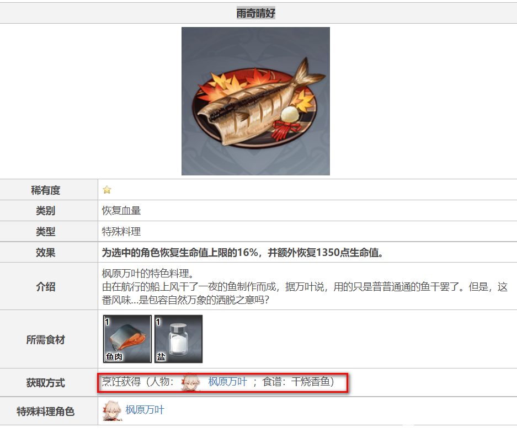Click the 效果 row label
The image size is (517, 438).
[x=45, y=253]
